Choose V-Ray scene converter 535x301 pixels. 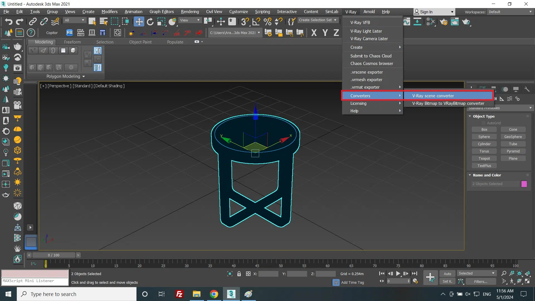[433, 96]
